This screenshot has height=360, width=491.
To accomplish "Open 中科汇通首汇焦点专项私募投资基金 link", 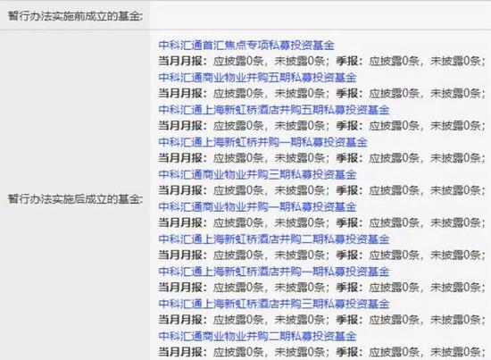I will tap(246, 46).
